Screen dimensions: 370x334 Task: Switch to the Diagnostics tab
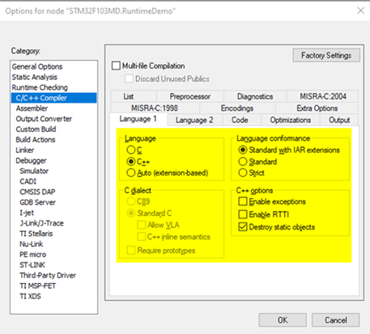(255, 96)
